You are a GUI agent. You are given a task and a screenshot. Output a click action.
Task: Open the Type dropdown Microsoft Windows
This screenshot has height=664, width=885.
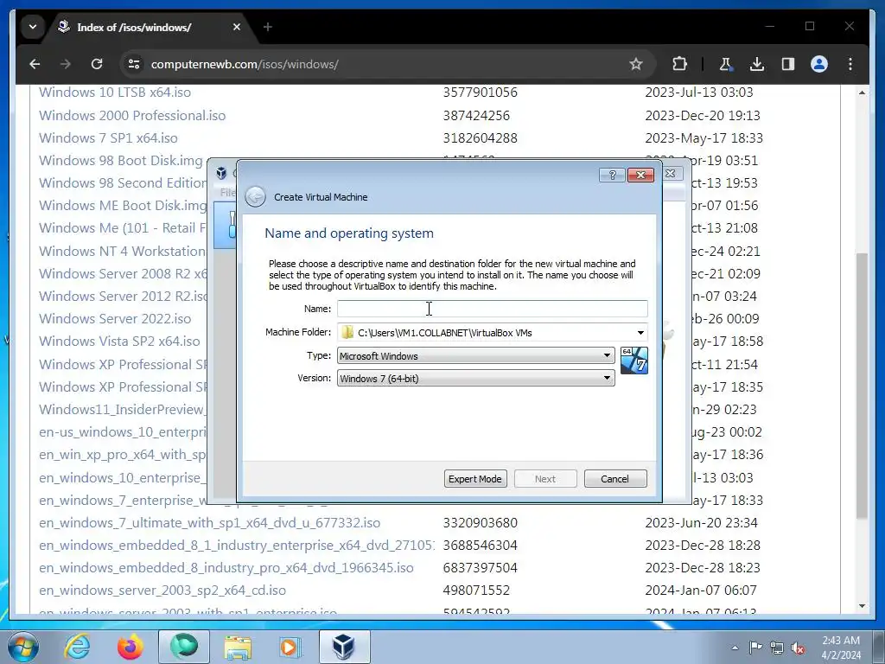coord(476,355)
